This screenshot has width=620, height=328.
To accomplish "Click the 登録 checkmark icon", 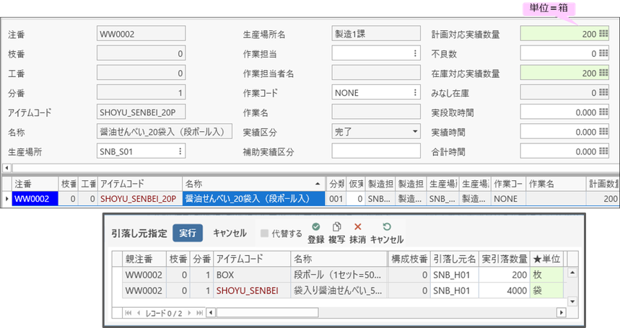I will (316, 226).
